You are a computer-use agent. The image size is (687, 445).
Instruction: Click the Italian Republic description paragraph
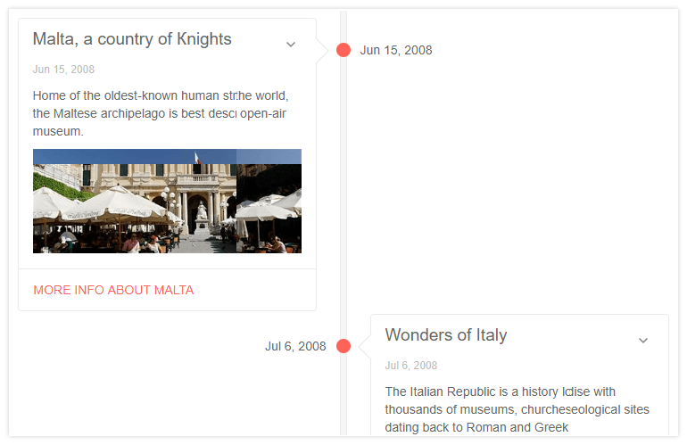pos(517,409)
